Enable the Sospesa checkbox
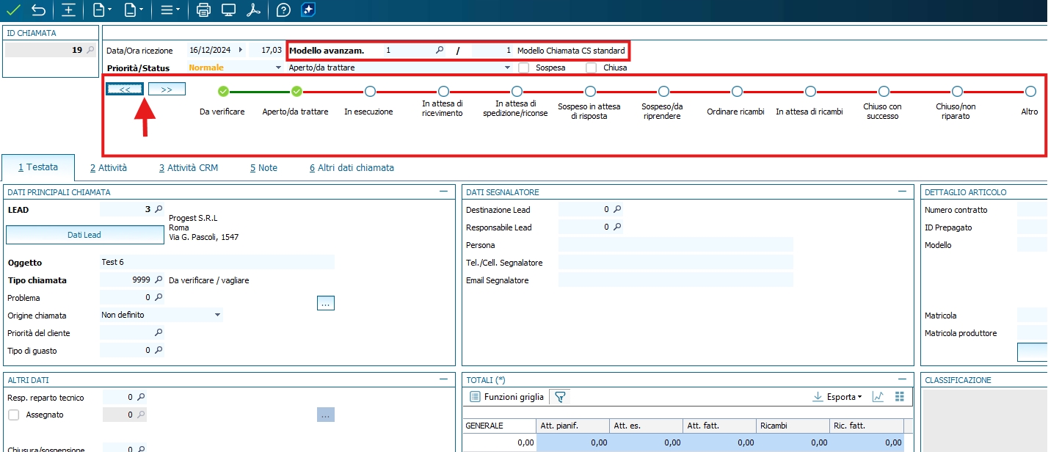 tap(524, 68)
